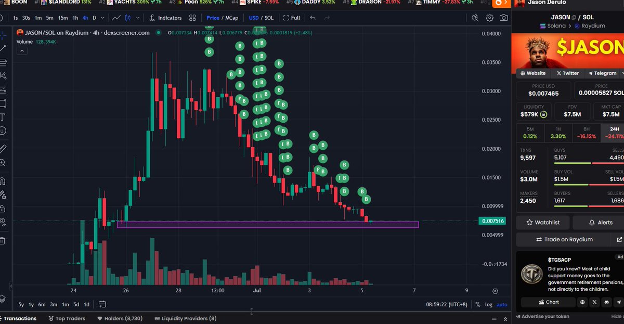Open the Indicators dialog

point(165,18)
